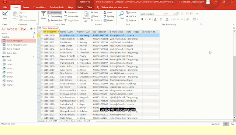Open the Select dropdown in Find group
Image resolution: width=236 pixels, height=135 pixels.
(131, 21)
